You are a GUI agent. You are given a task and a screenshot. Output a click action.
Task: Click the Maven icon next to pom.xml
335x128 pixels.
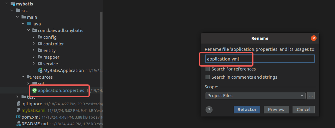(x=18, y=117)
